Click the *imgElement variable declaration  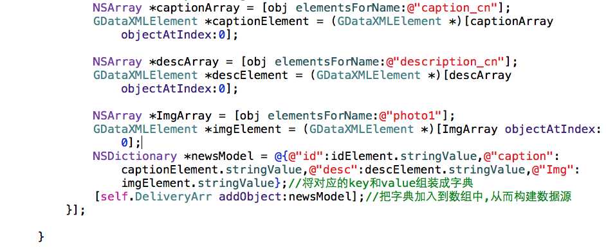click(x=243, y=129)
